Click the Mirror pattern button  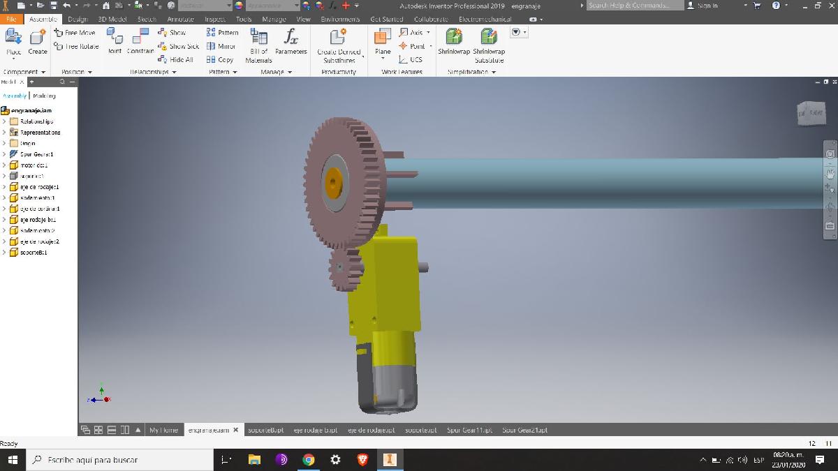point(221,46)
